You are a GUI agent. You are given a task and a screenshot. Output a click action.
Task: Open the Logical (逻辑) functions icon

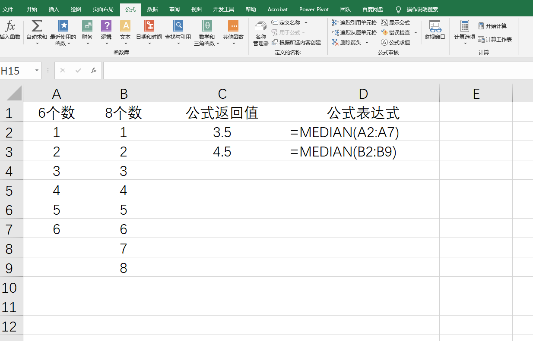pos(106,26)
